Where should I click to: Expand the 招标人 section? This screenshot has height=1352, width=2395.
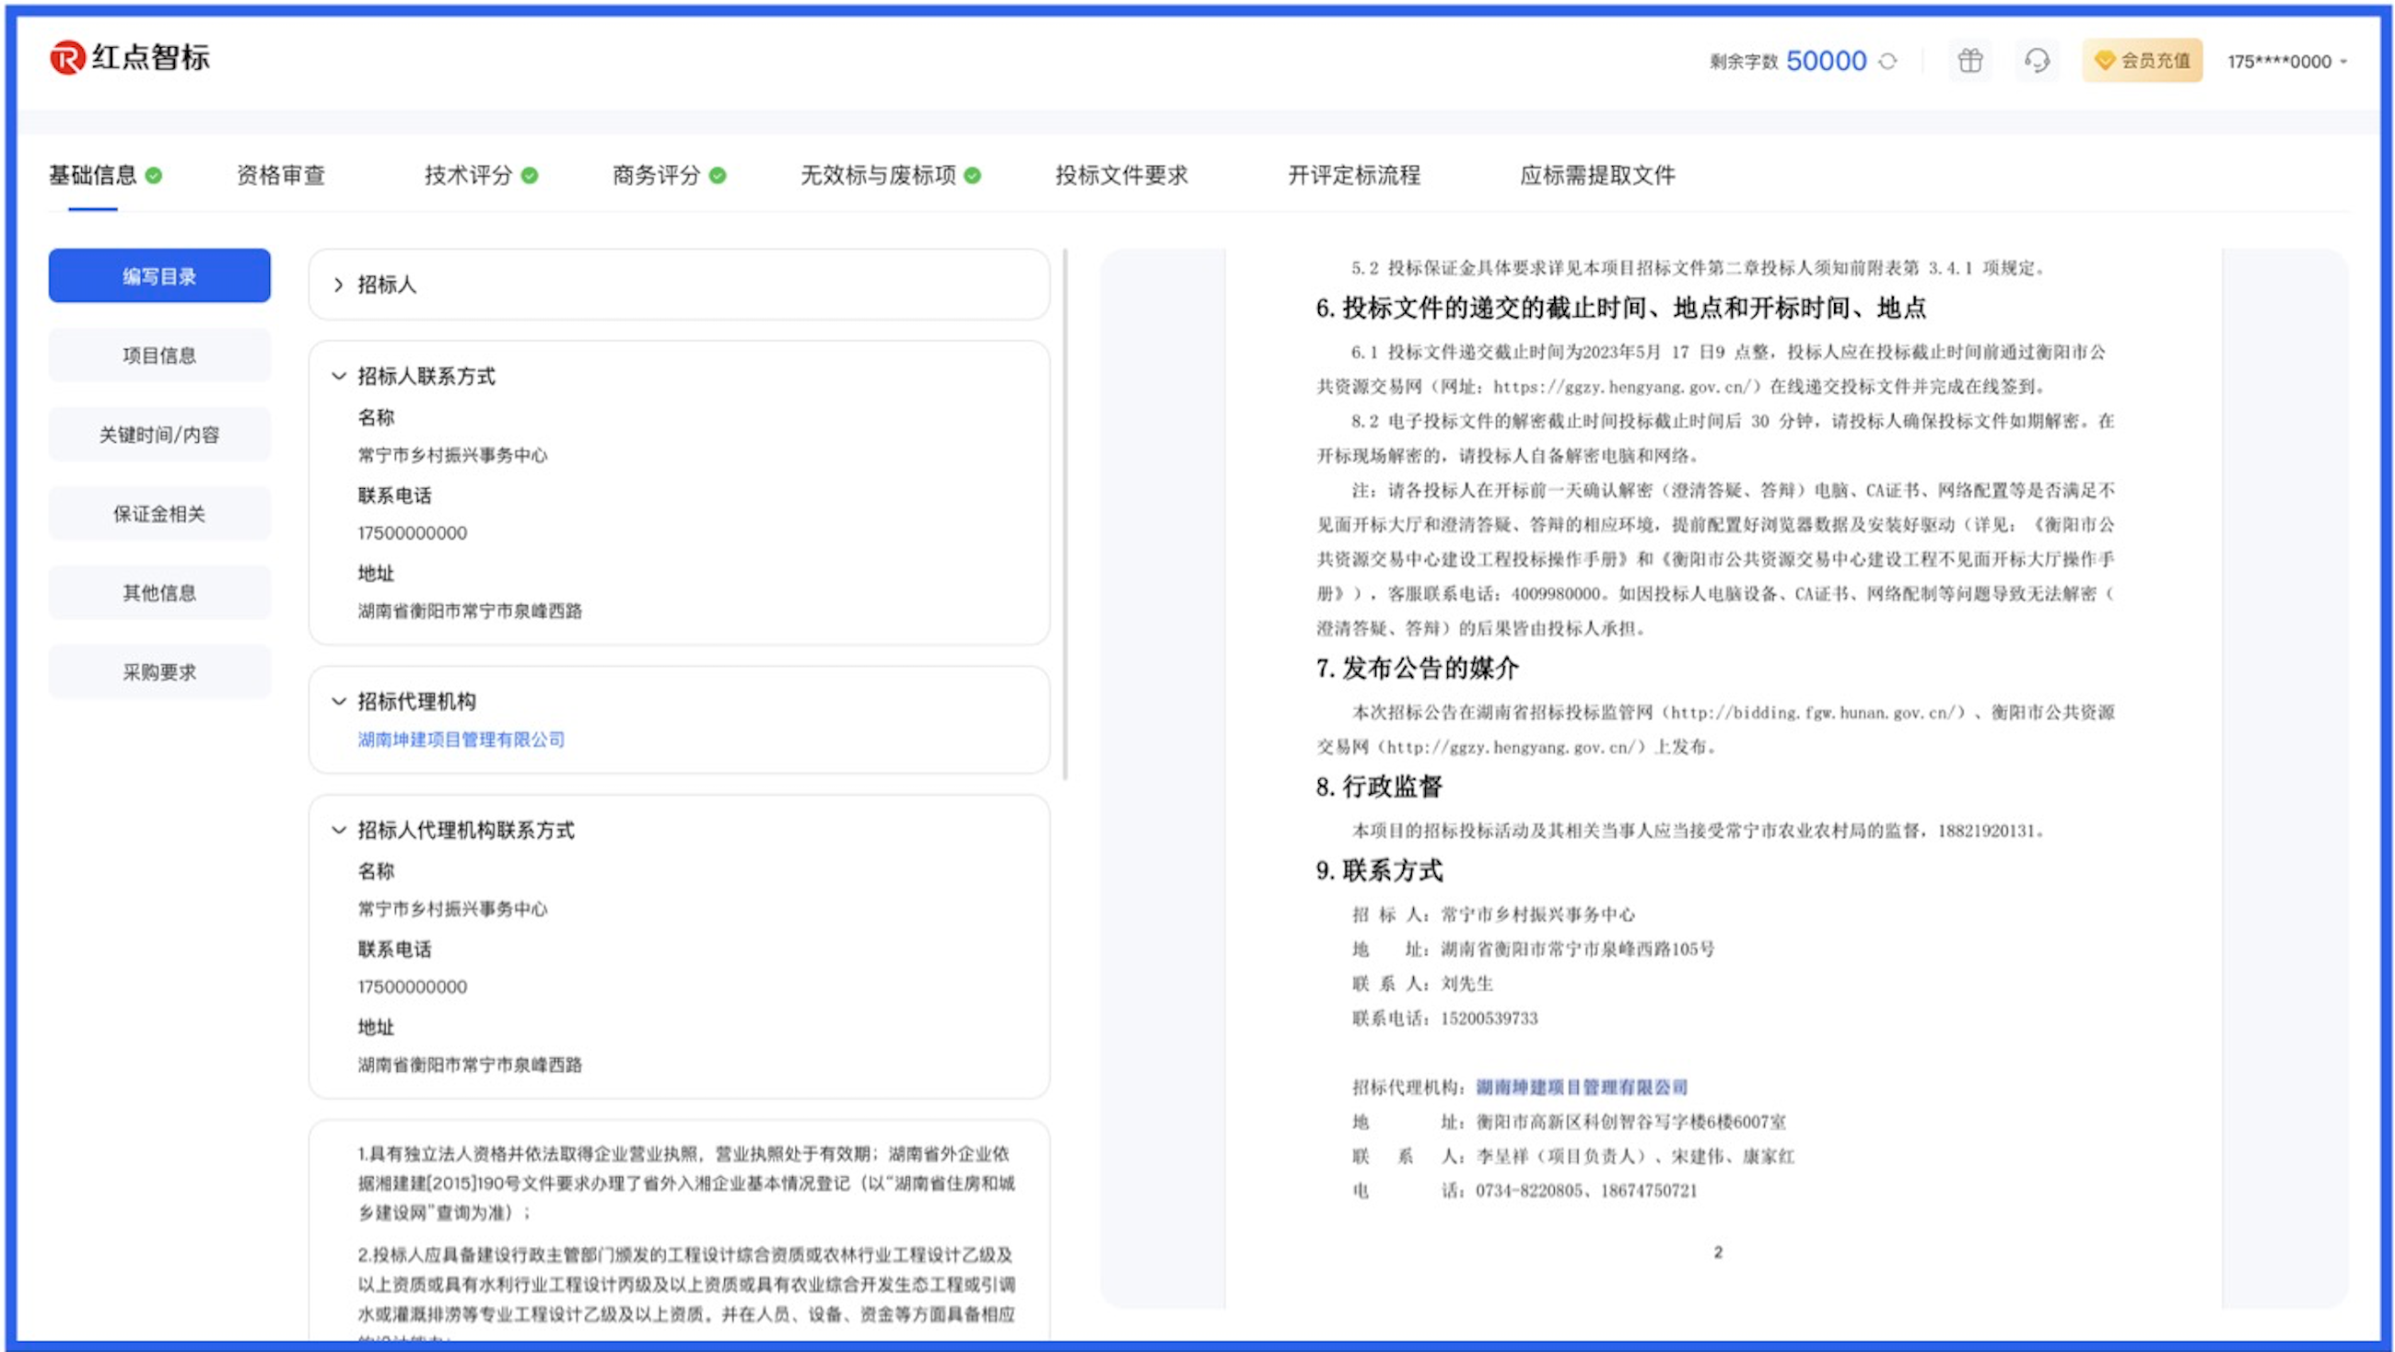tap(338, 285)
